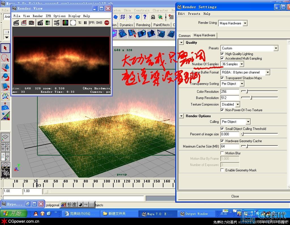Choose the Move tool in the toolbox
Screen dimensions: 290x225
pyautogui.click(x=5, y=68)
